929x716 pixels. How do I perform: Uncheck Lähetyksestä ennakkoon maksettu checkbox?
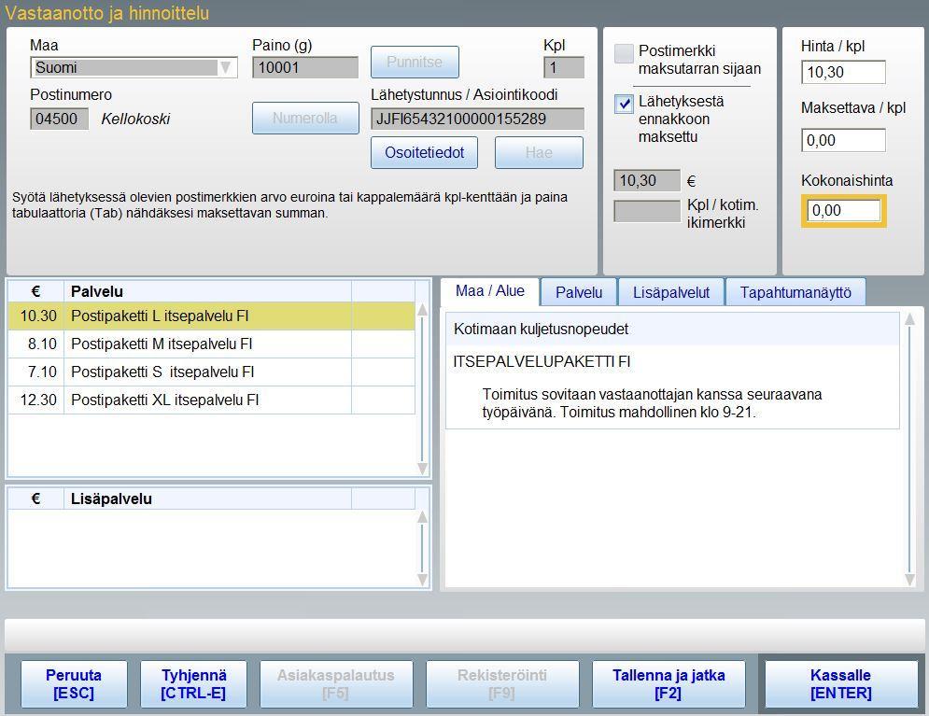624,104
